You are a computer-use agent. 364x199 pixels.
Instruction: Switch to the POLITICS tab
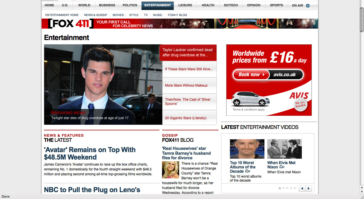coord(130,5)
